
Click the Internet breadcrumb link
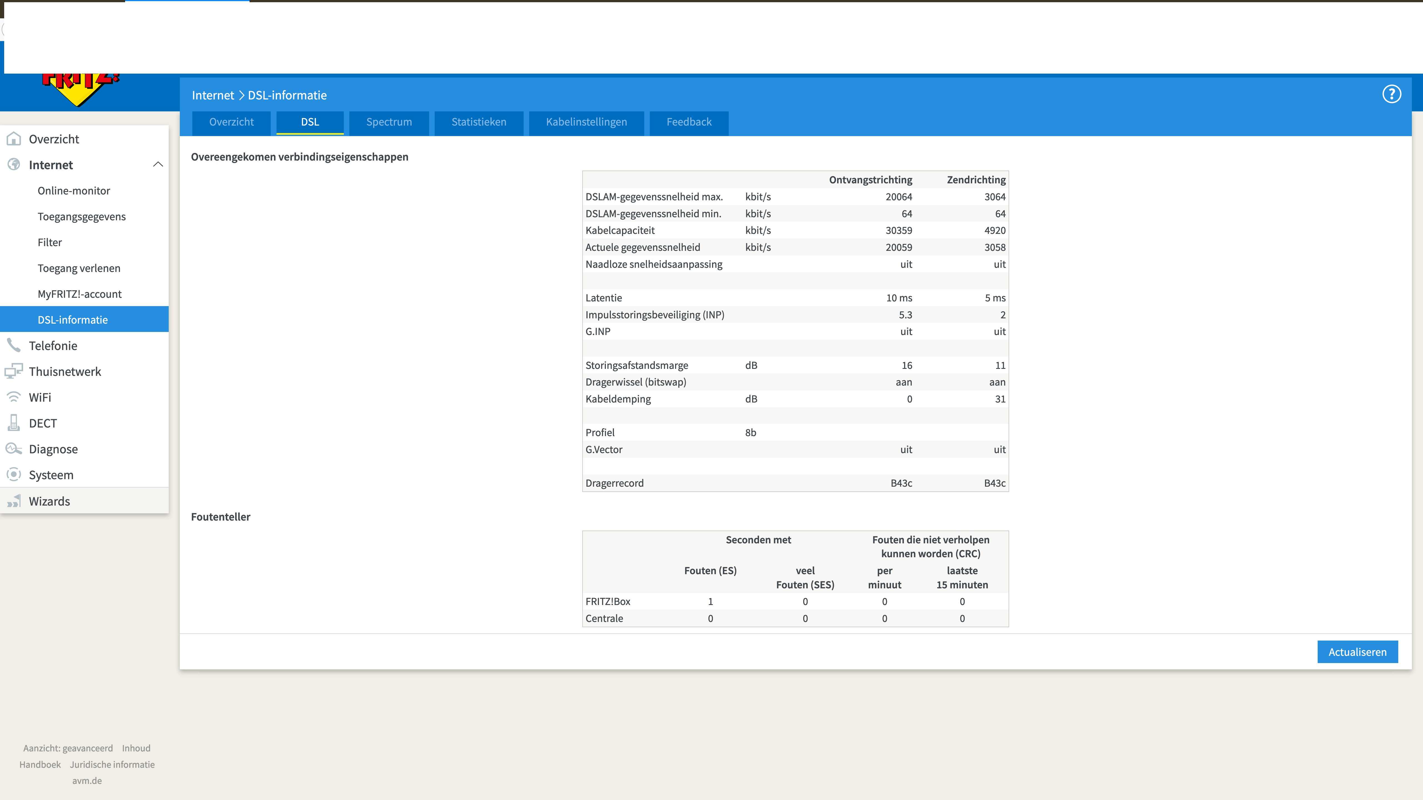point(213,95)
